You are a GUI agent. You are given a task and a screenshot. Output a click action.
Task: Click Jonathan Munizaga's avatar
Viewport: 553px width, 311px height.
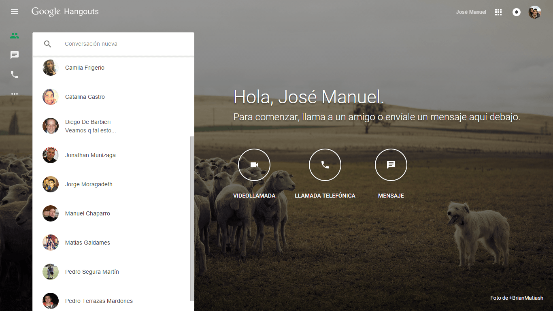51,155
